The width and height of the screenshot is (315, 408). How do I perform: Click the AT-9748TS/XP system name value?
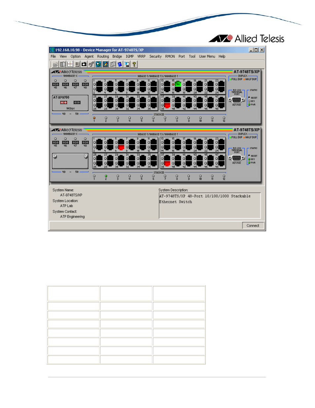click(x=71, y=195)
